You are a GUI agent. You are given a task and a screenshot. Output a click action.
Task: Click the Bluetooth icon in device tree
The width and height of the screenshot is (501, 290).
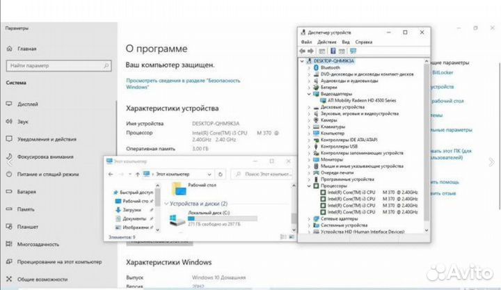tap(317, 67)
